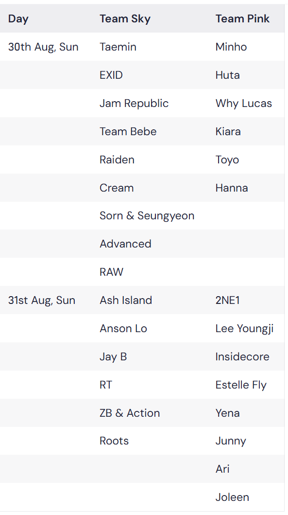The width and height of the screenshot is (288, 515).
Task: Select the Jam Republic entry
Action: click(134, 104)
